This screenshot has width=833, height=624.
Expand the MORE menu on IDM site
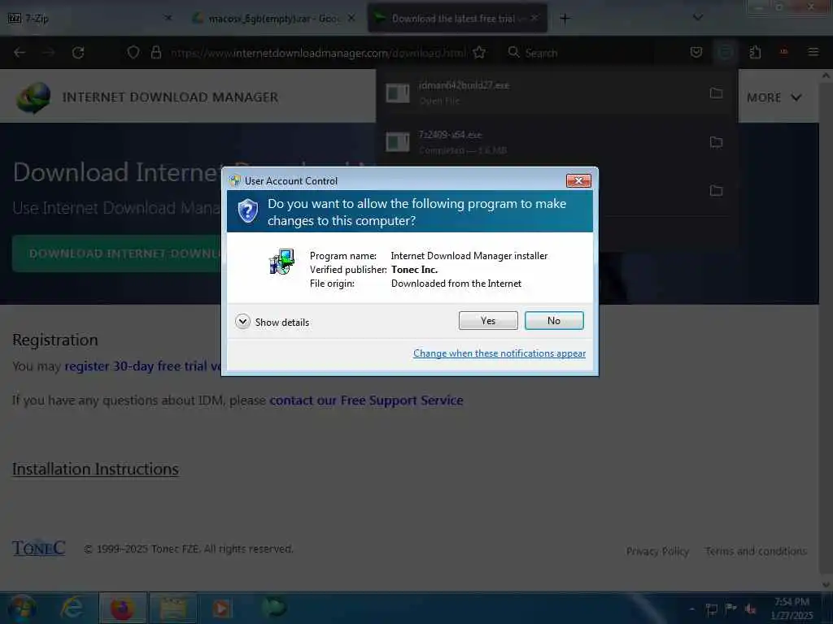[x=774, y=97]
